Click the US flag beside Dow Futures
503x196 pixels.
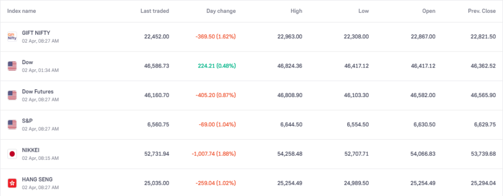click(12, 95)
